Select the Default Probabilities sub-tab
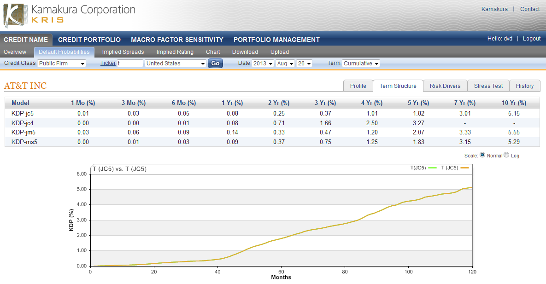This screenshot has height=284, width=546. (64, 52)
